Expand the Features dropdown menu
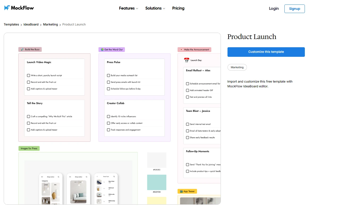354x215 pixels. point(129,8)
